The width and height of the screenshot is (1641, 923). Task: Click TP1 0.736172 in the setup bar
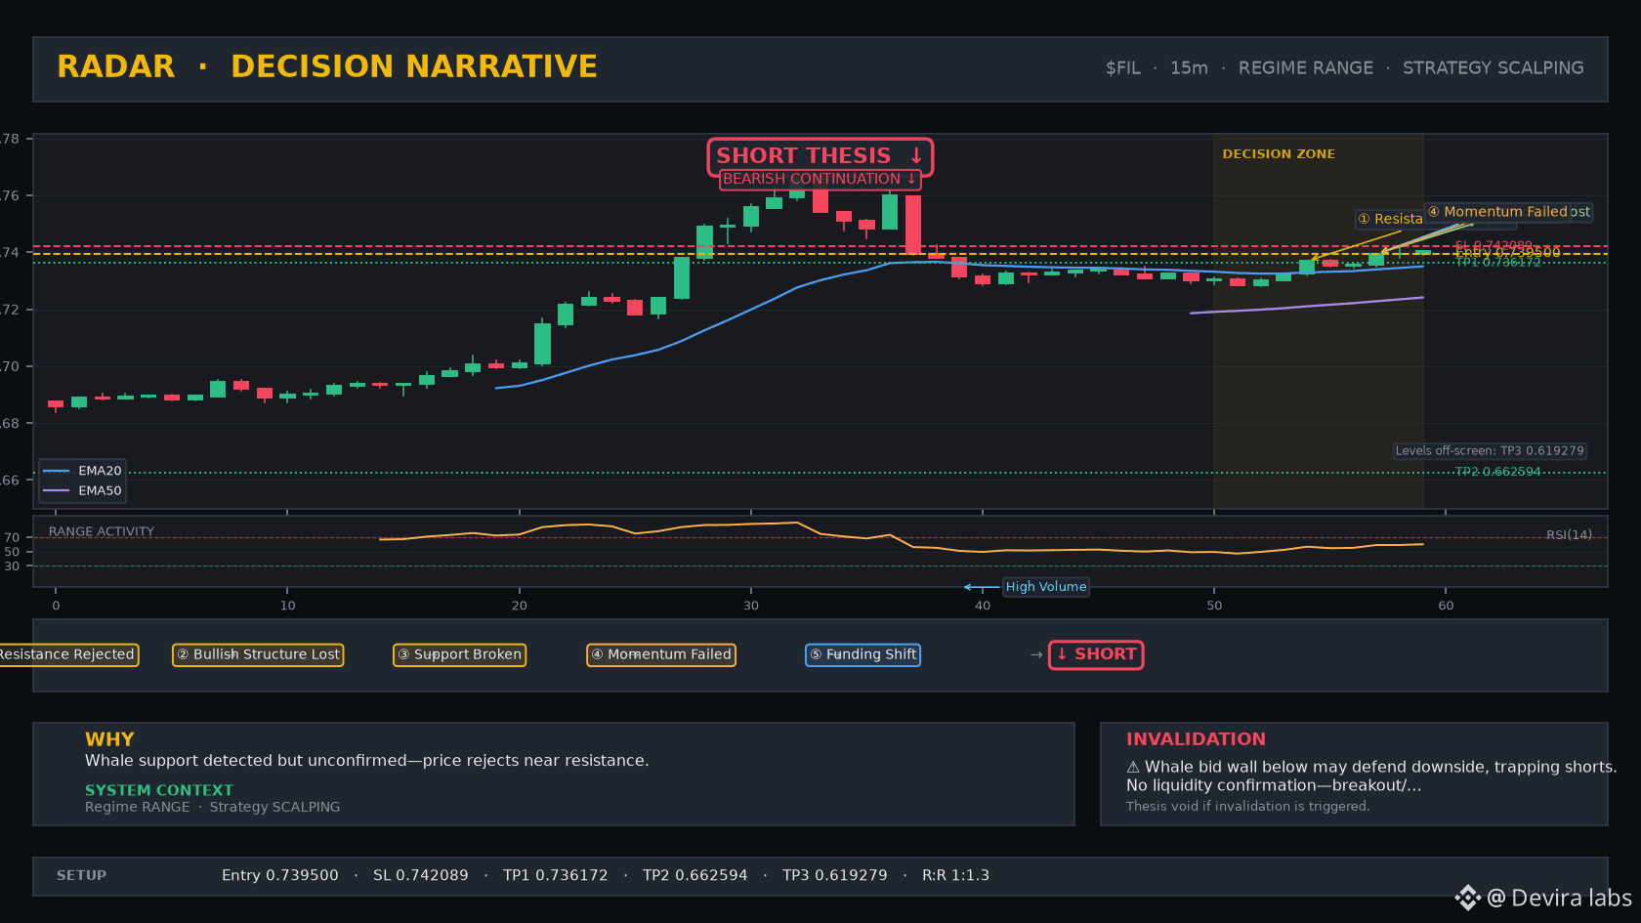555,875
